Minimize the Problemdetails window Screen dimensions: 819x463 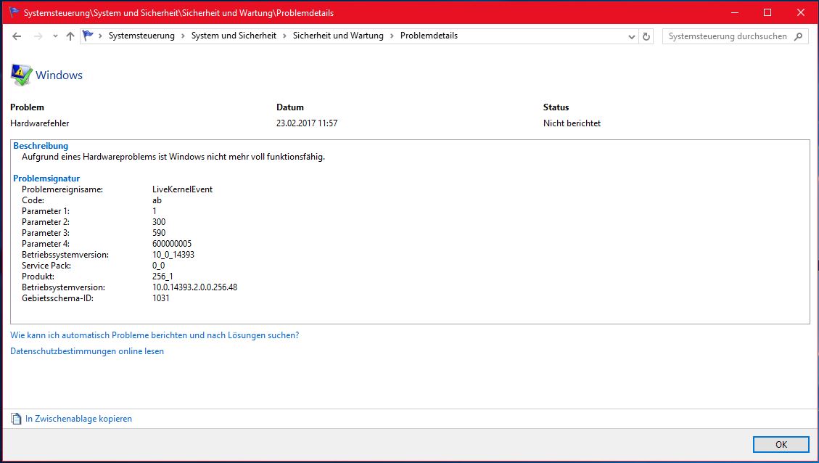(x=734, y=12)
